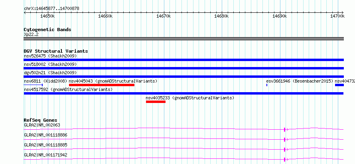355x164 pixels.
Task: Select the red bar under nsv4035233
Action: 156,102
